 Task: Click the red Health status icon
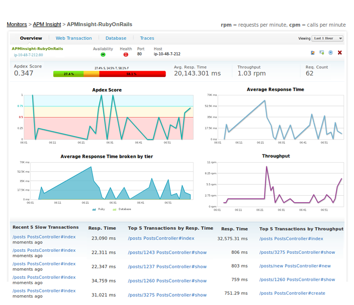(x=126, y=54)
